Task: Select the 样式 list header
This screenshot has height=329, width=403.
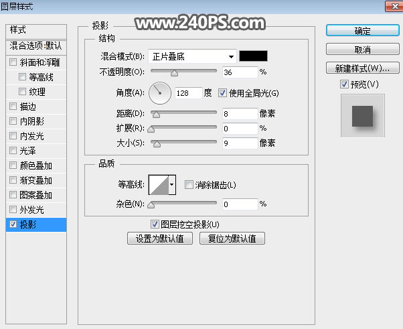Action: [x=36, y=31]
